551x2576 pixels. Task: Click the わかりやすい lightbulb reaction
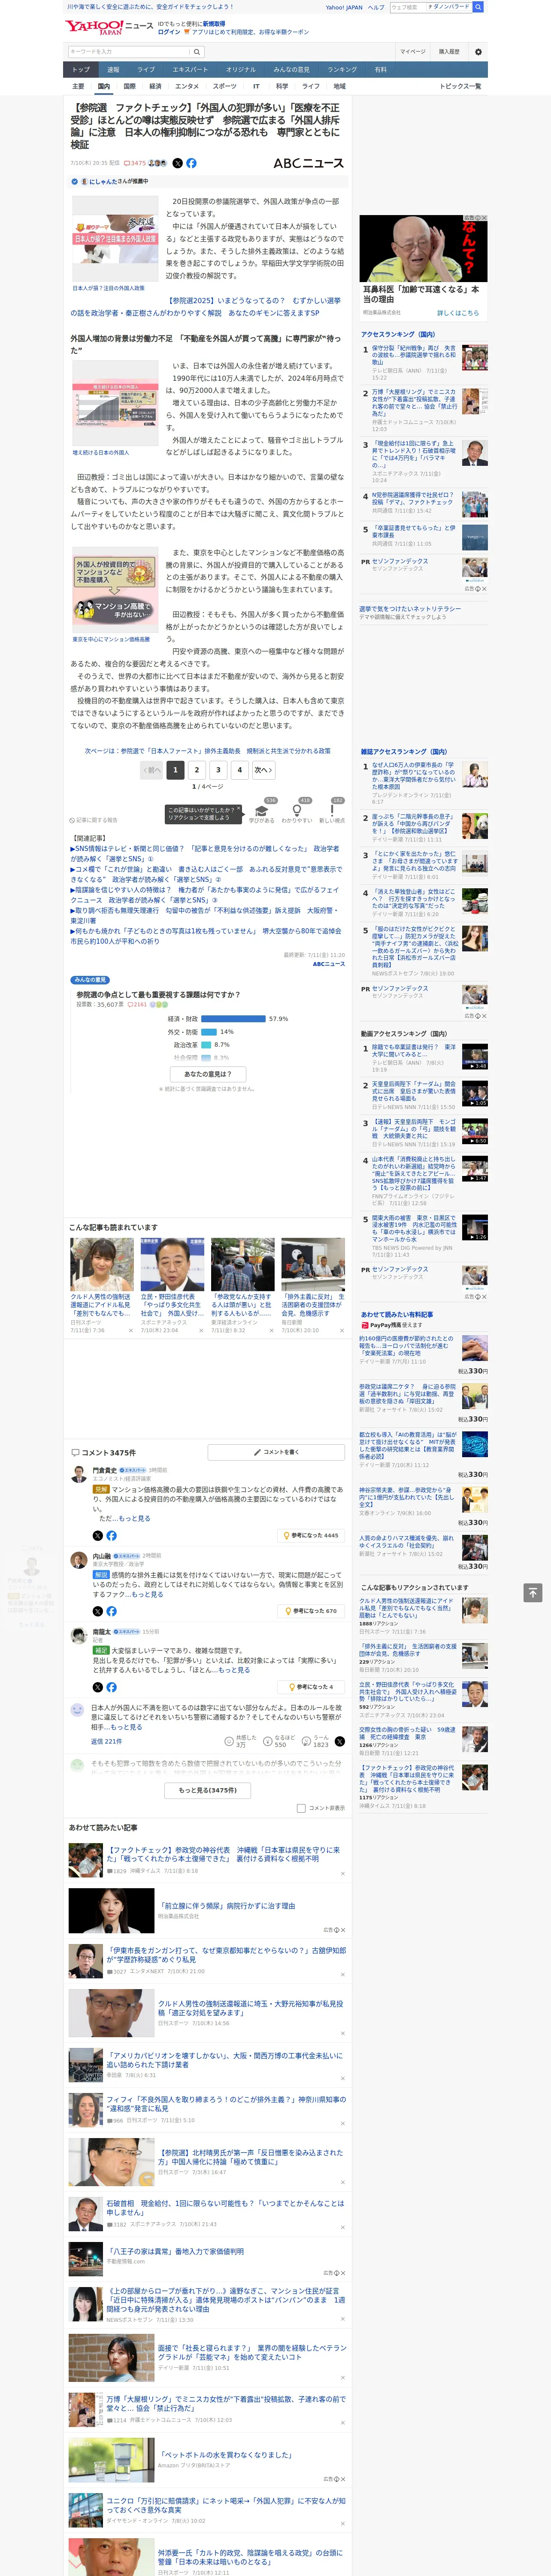click(297, 813)
